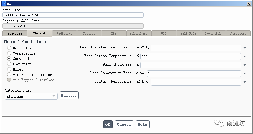The image size is (253, 134).
Task: Switch to the Momentum tab
Action: (14, 33)
